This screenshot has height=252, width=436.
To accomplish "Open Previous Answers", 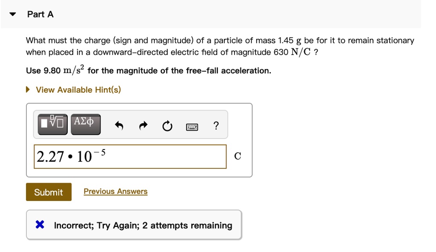I will [115, 191].
